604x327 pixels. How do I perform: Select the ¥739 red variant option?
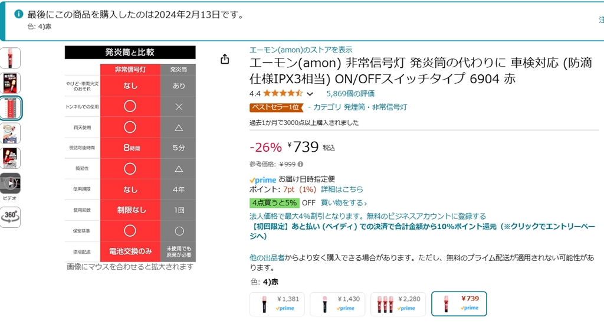[459, 304]
